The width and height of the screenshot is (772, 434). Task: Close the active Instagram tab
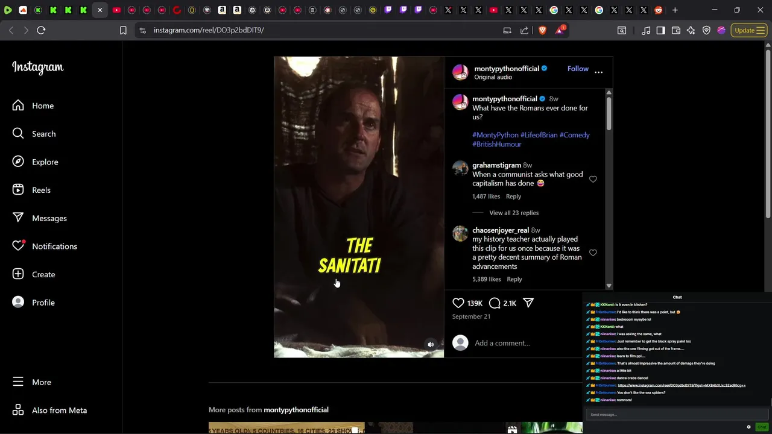click(x=100, y=10)
